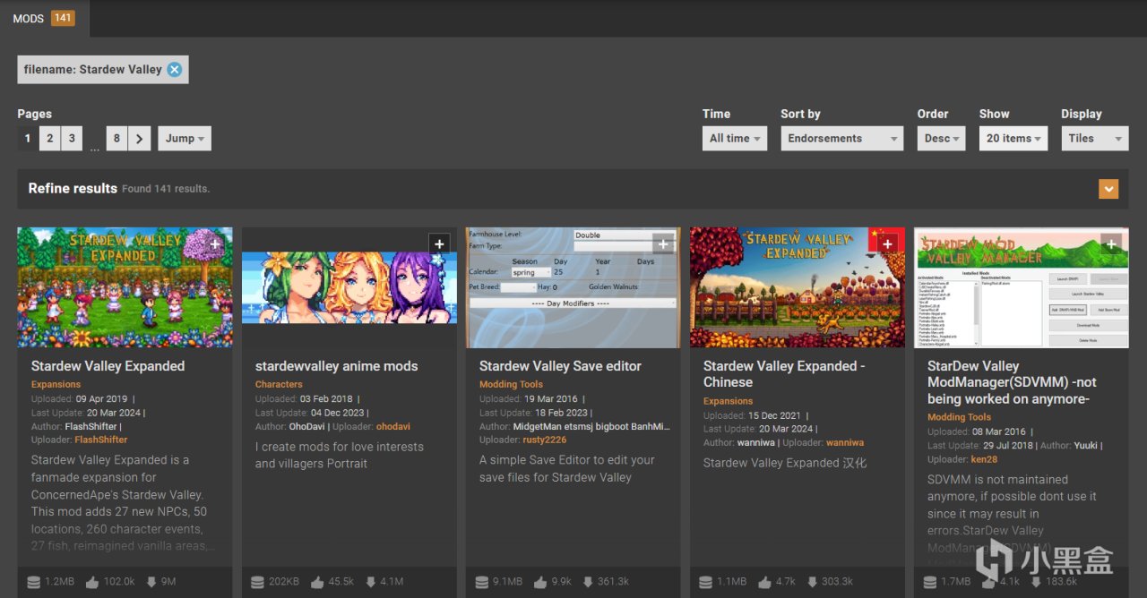
Task: Click plus icon on Save editor tile
Action: click(x=663, y=243)
